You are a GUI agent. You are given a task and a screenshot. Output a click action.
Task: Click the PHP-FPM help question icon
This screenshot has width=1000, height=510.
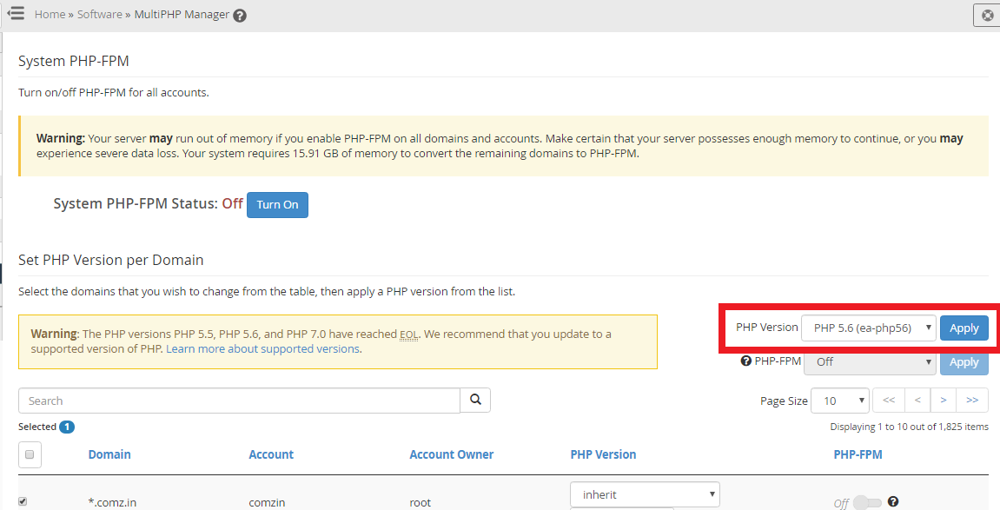(x=745, y=361)
